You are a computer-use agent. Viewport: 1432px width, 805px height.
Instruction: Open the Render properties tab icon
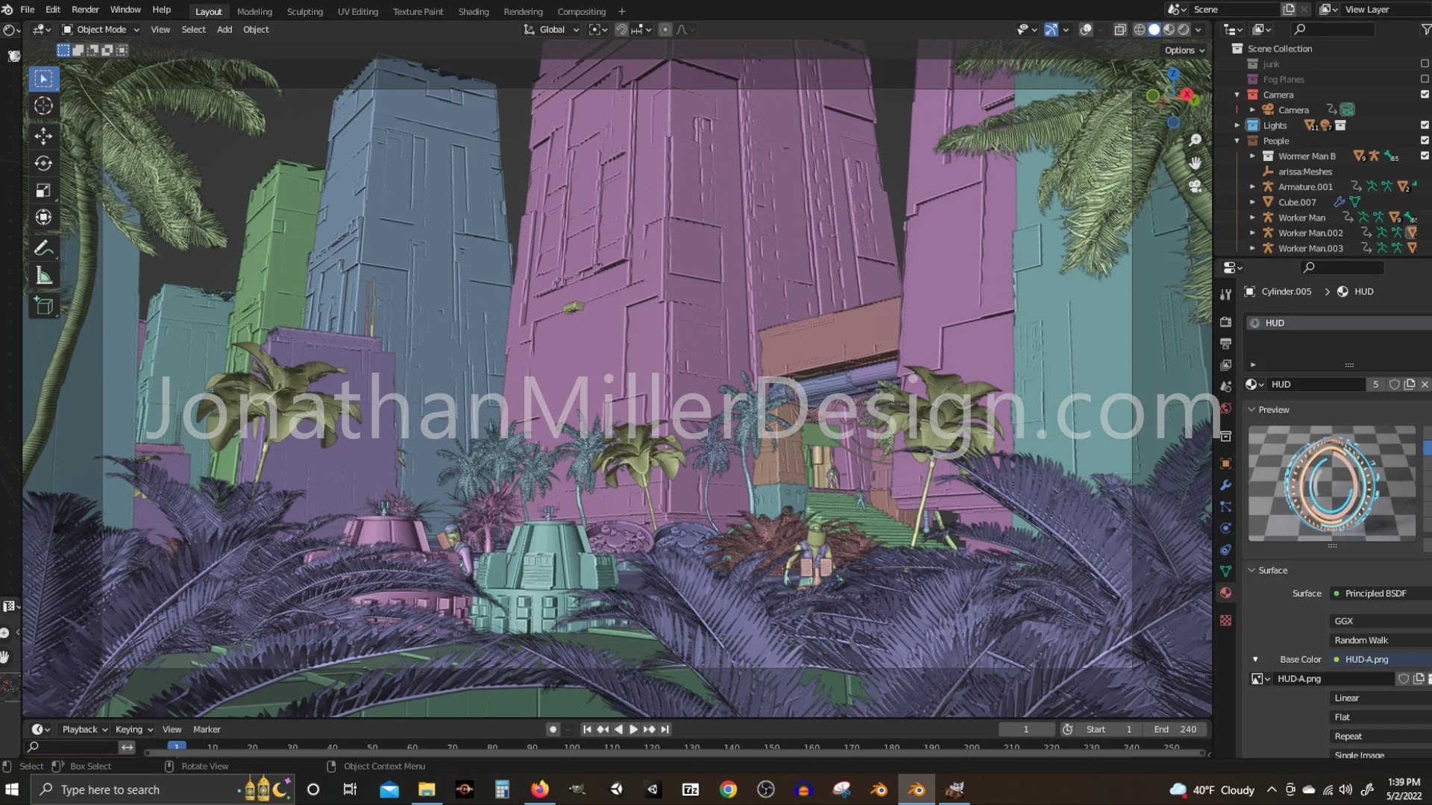click(1225, 322)
